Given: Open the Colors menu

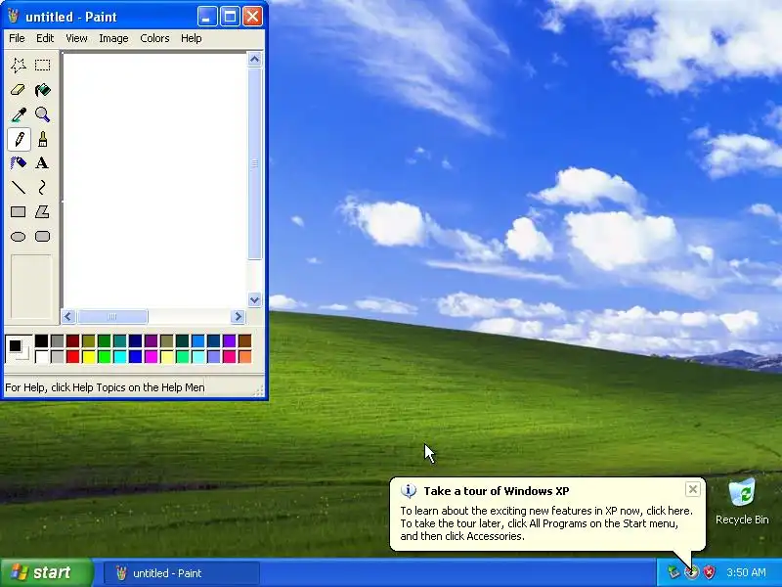Looking at the screenshot, I should click(154, 38).
